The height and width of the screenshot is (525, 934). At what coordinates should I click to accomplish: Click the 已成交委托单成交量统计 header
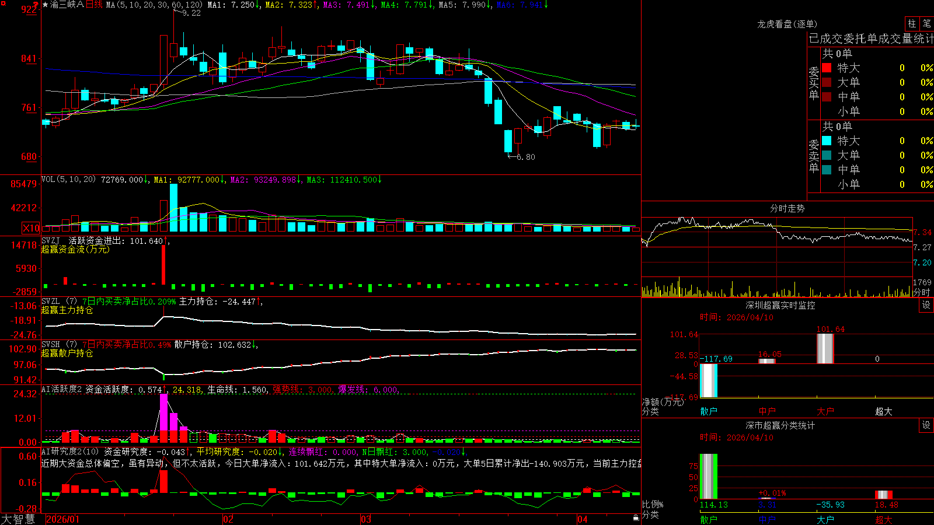coord(871,38)
